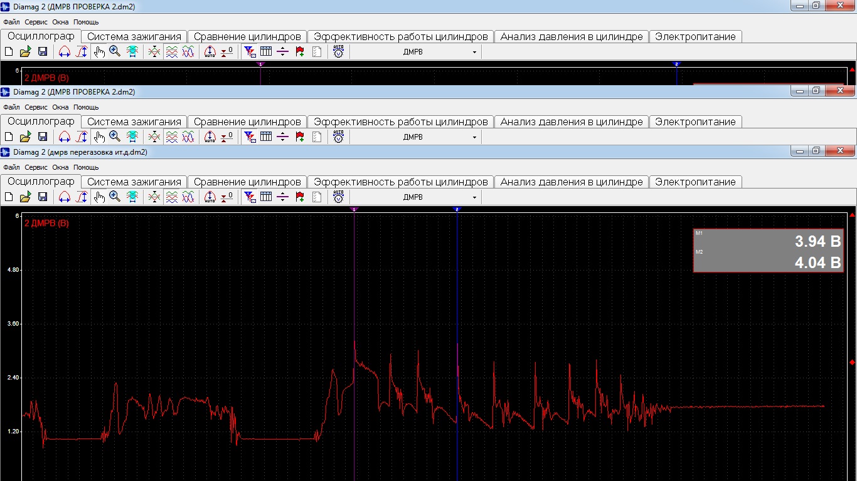The width and height of the screenshot is (857, 481).
Task: Open Система зажигания tab in the topmost Diamag window
Action: [x=134, y=36]
